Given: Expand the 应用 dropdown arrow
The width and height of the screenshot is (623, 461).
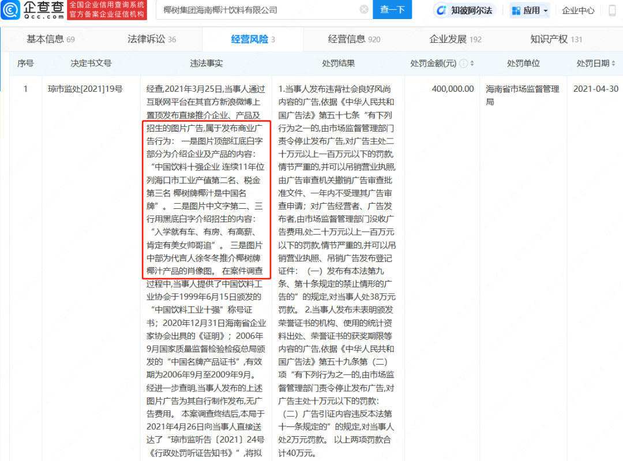Looking at the screenshot, I should coord(546,10).
